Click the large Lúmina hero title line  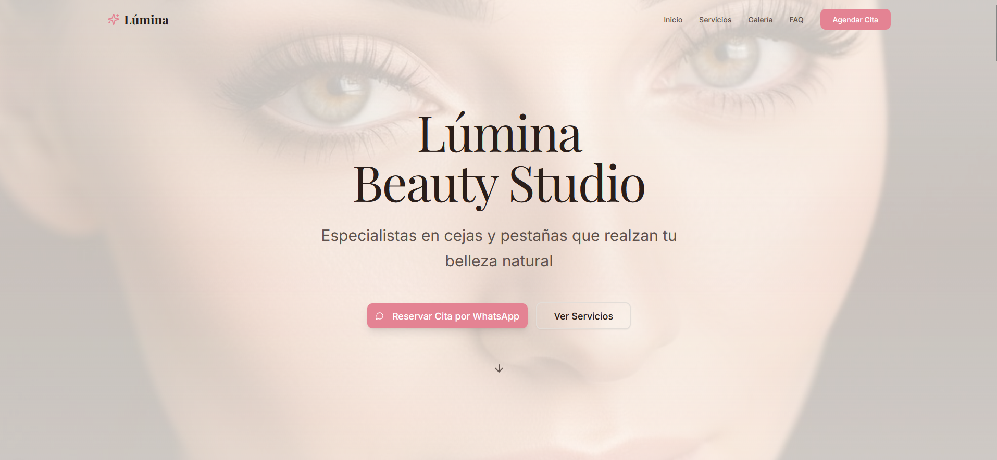point(500,134)
